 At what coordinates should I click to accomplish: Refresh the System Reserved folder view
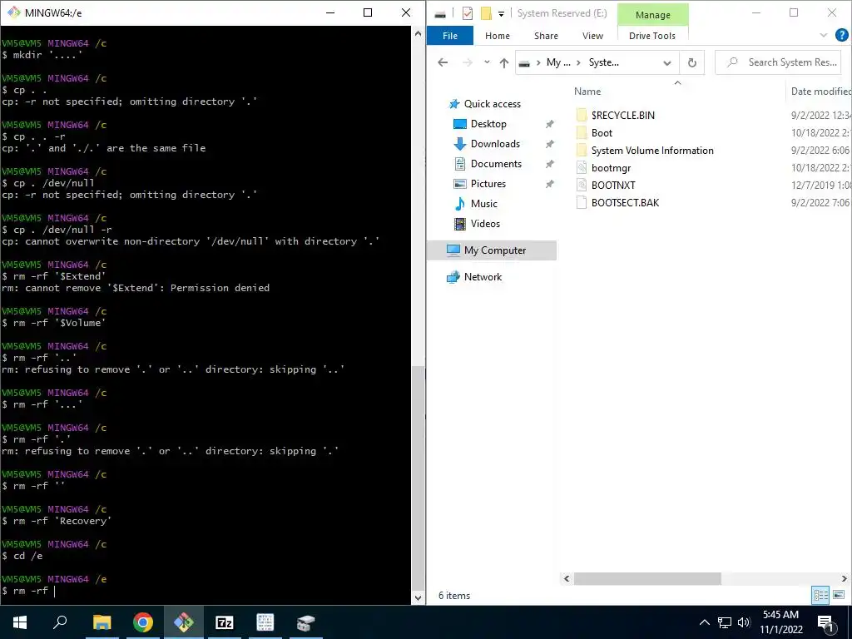coord(691,63)
